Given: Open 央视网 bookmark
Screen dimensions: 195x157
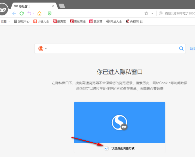Looking at the screenshot, I should pos(134,21).
